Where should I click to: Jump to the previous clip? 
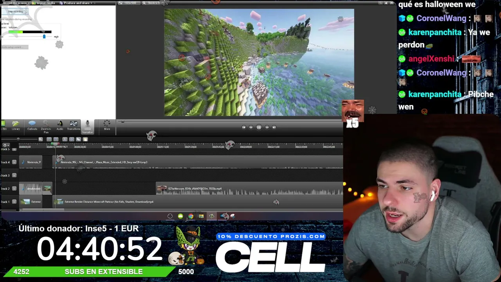(243, 127)
